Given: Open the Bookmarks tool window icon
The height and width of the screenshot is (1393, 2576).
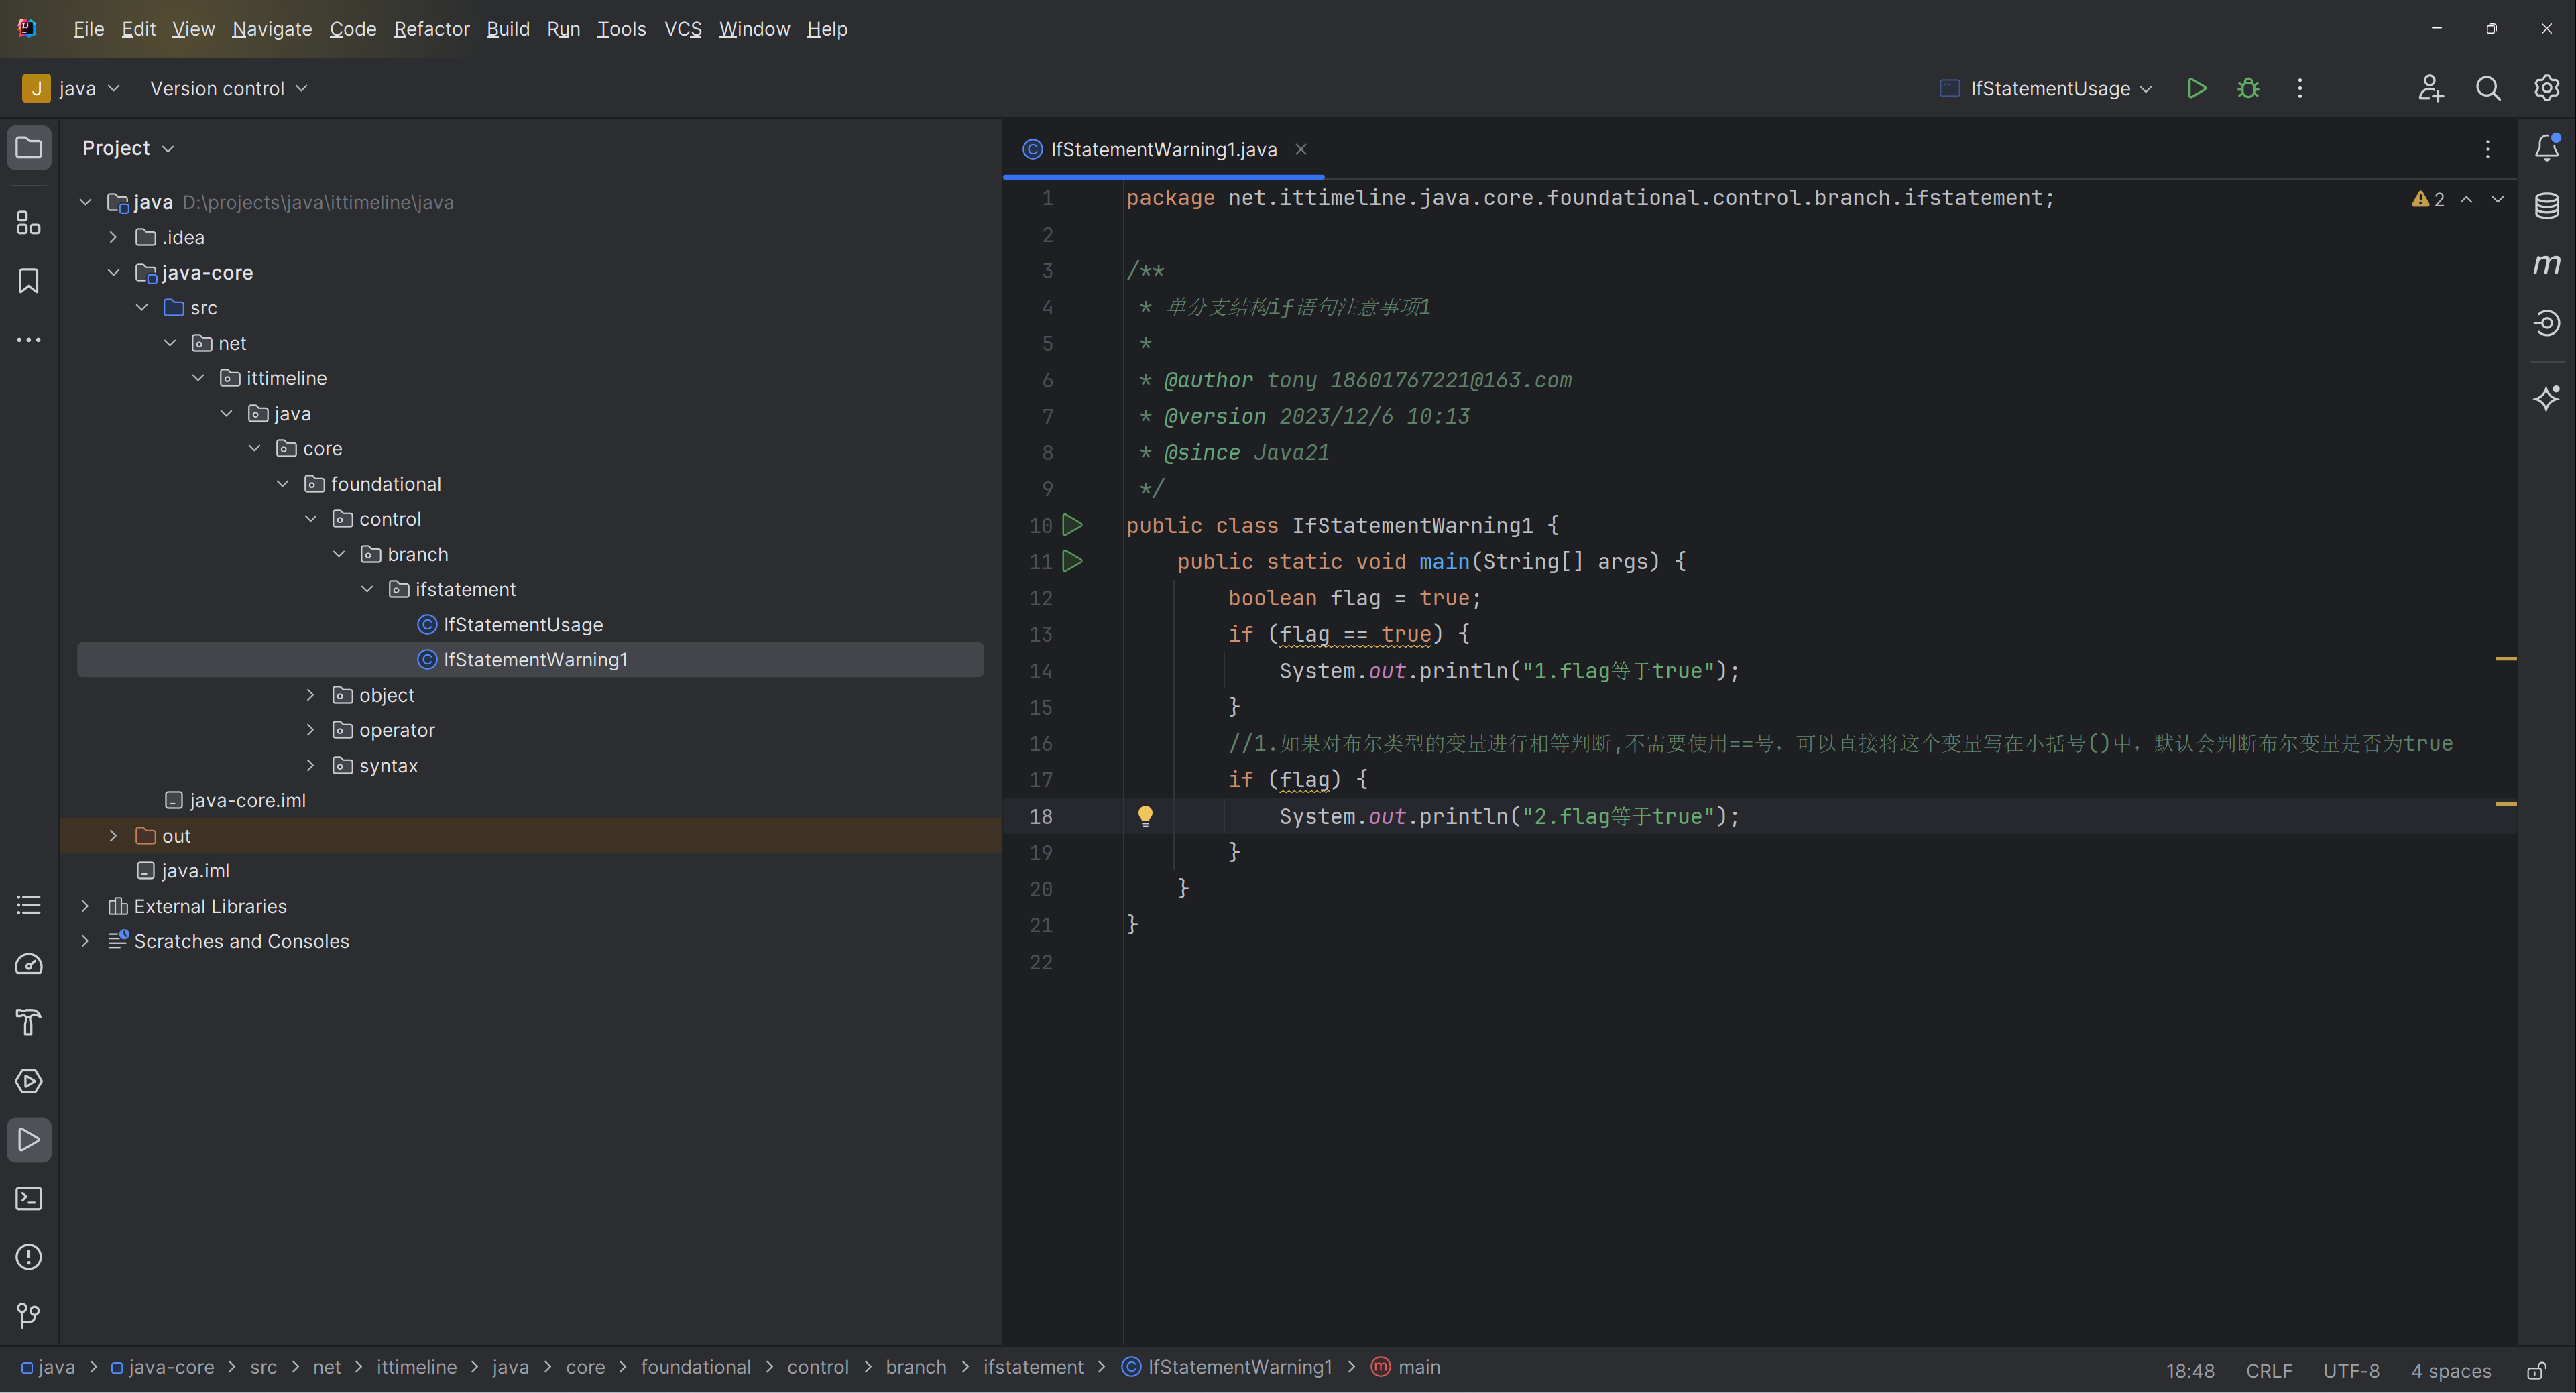Looking at the screenshot, I should click(29, 281).
